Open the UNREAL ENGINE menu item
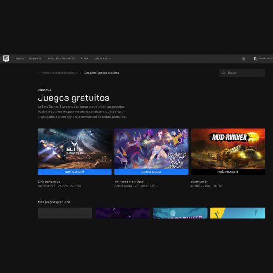 click(x=103, y=59)
